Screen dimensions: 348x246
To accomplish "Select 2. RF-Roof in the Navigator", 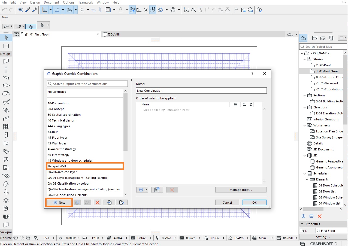I will [x=323, y=65].
